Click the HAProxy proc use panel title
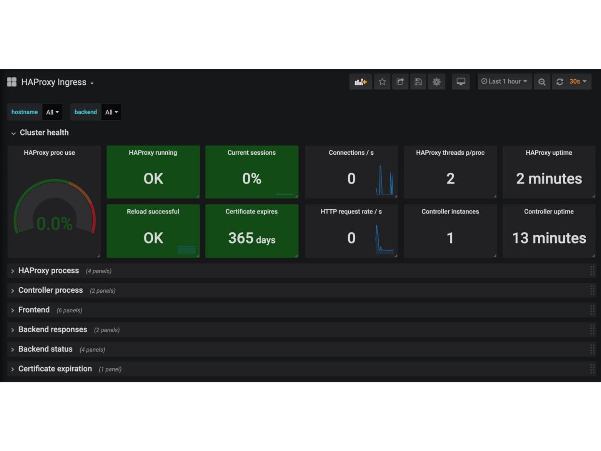Image resolution: width=601 pixels, height=451 pixels. pyautogui.click(x=49, y=153)
